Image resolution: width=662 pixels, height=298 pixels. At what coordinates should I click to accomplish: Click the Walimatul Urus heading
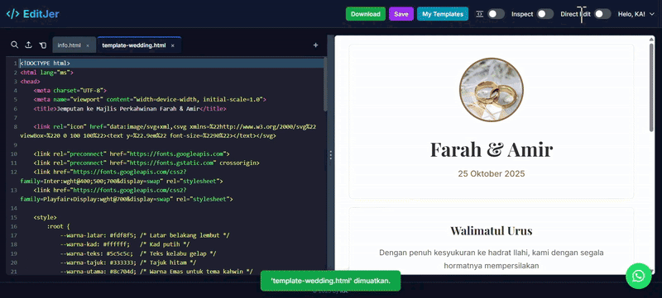click(x=491, y=230)
